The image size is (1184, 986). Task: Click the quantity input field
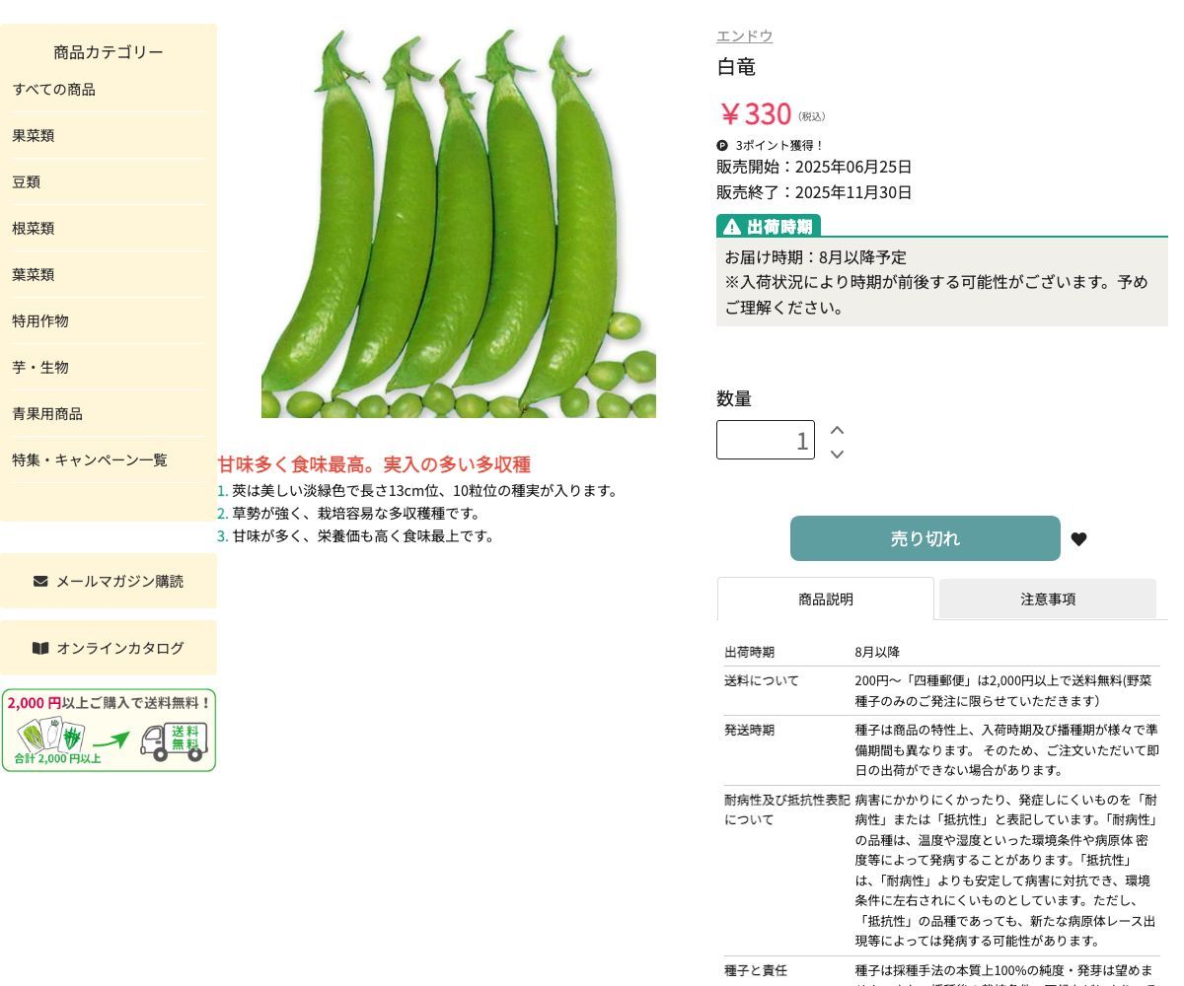[765, 440]
